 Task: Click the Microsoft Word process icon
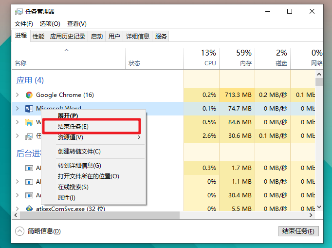coord(29,109)
